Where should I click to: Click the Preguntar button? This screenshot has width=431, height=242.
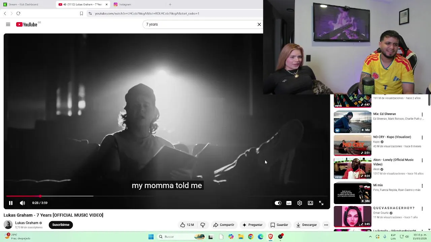252,225
